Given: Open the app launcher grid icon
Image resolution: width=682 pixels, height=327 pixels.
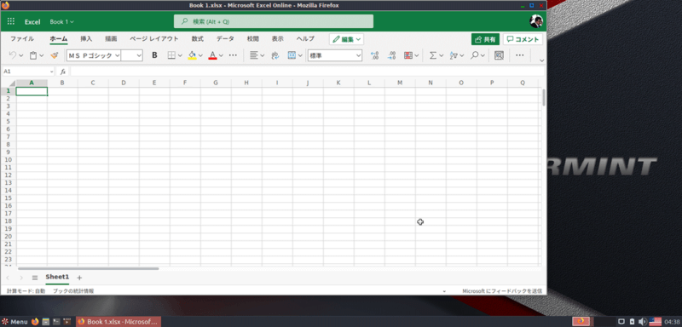Looking at the screenshot, I should tap(11, 21).
